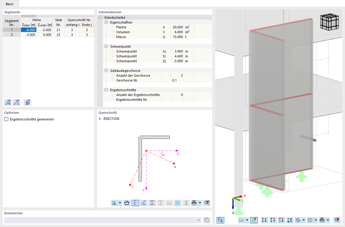Collapse the Wandscheibe tree node
The image size is (345, 227).
pyautogui.click(x=100, y=17)
